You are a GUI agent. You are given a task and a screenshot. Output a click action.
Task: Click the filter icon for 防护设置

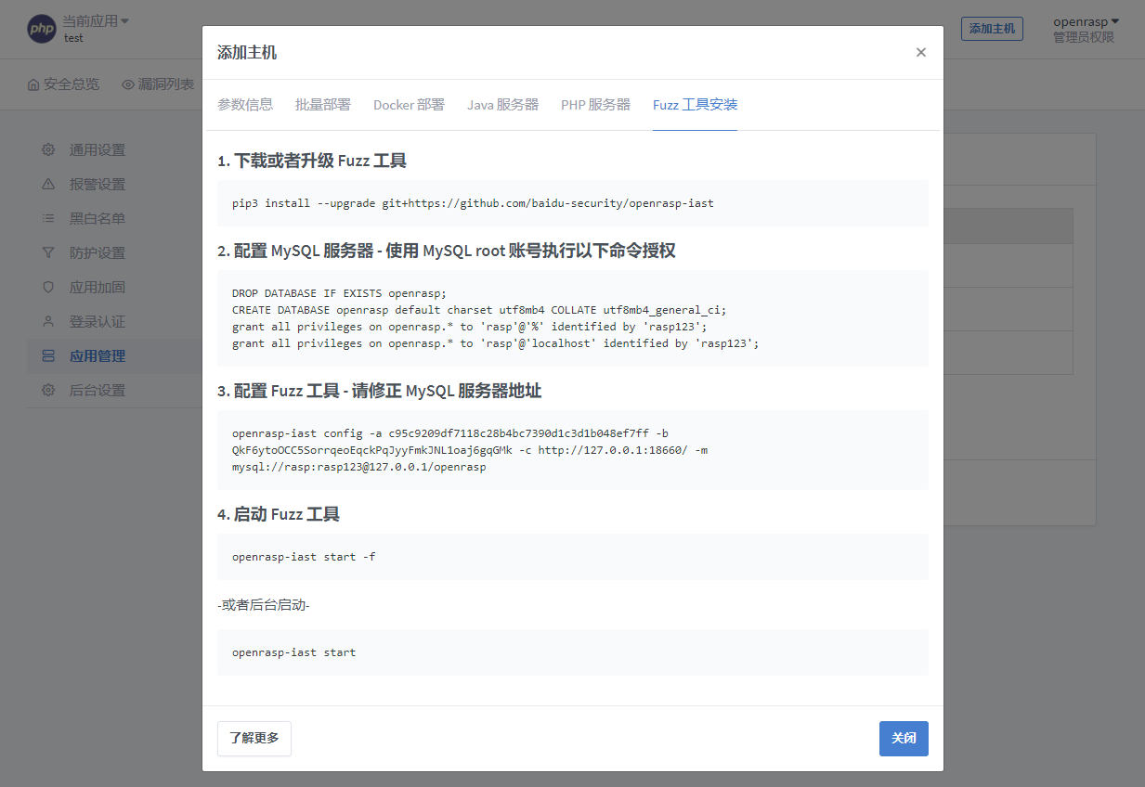pyautogui.click(x=48, y=252)
